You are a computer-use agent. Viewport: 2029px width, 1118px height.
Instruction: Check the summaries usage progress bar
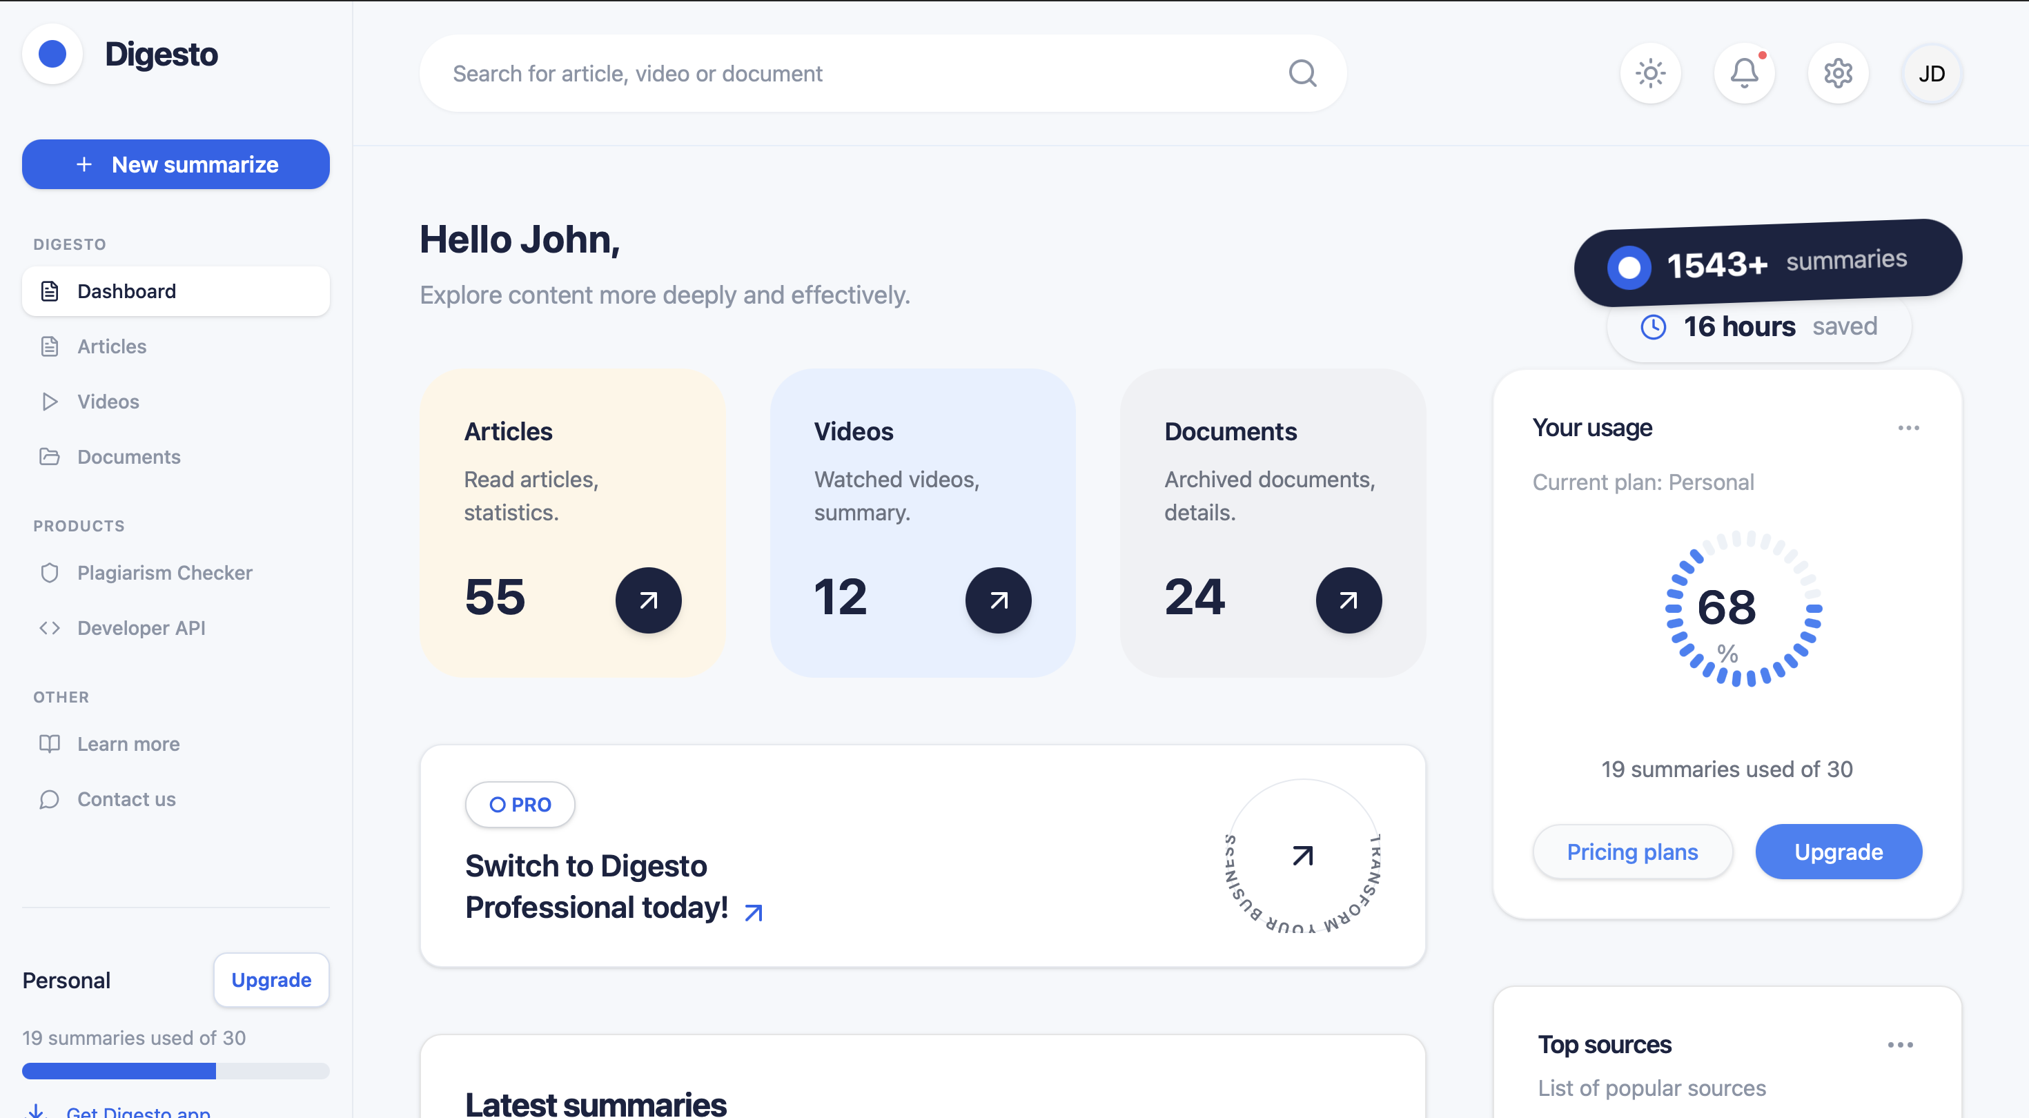pyautogui.click(x=176, y=1072)
